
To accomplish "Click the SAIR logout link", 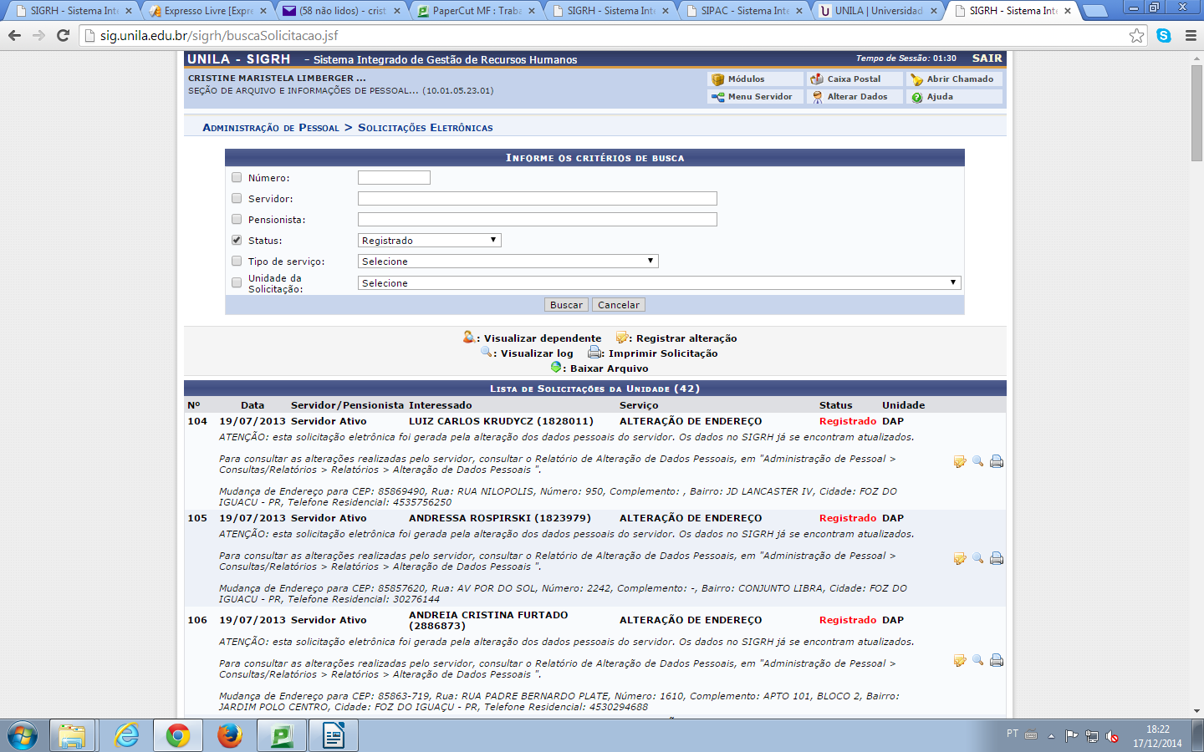I will tap(987, 58).
